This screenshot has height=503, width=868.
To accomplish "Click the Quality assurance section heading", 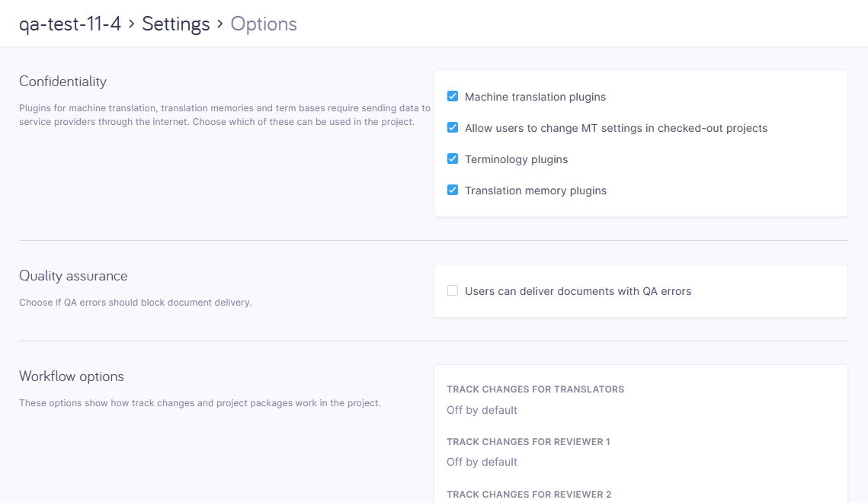I will pyautogui.click(x=72, y=276).
